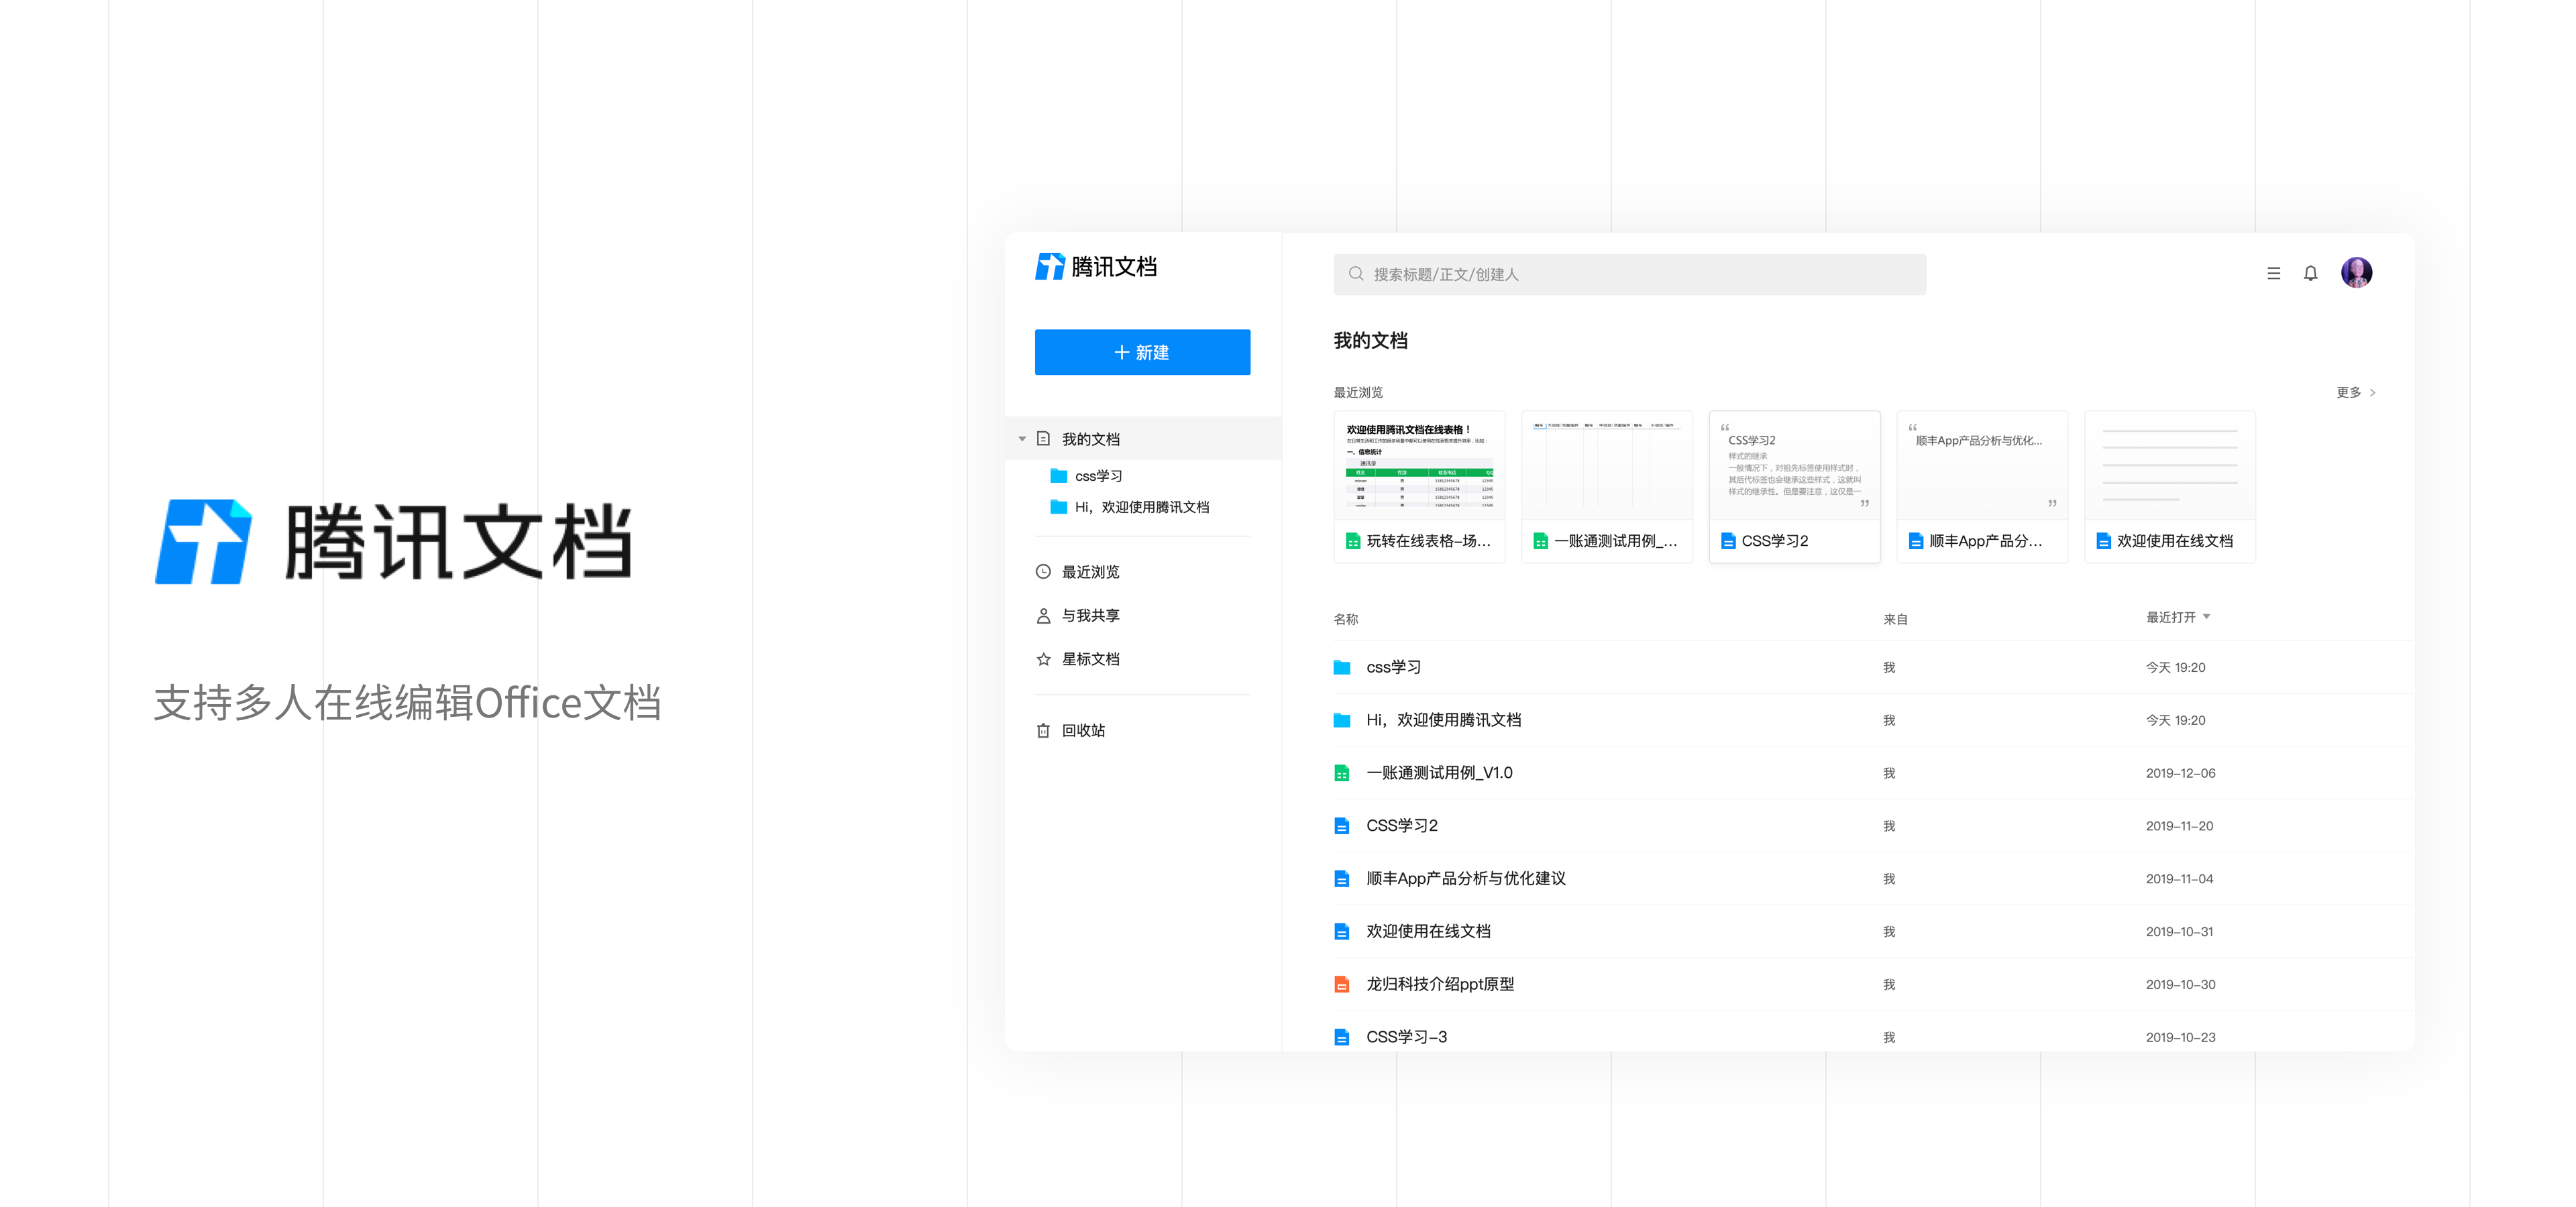Open 顺丰App产品分析与优化建议 from the list
Screen dimensions: 2576x1207
coord(1466,879)
